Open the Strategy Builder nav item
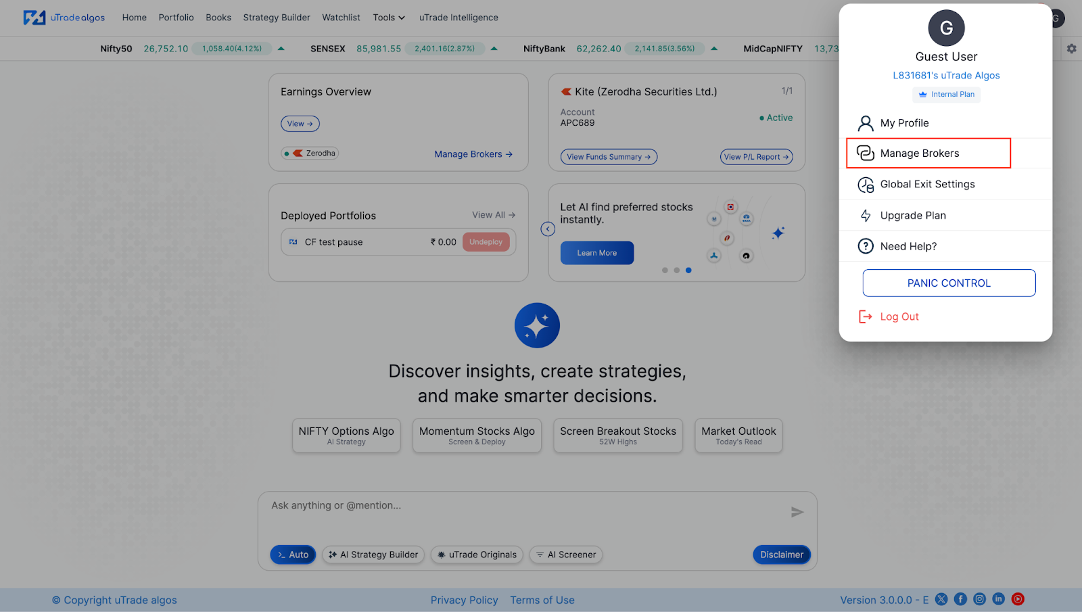Screen dimensions: 1082x612 click(x=277, y=18)
